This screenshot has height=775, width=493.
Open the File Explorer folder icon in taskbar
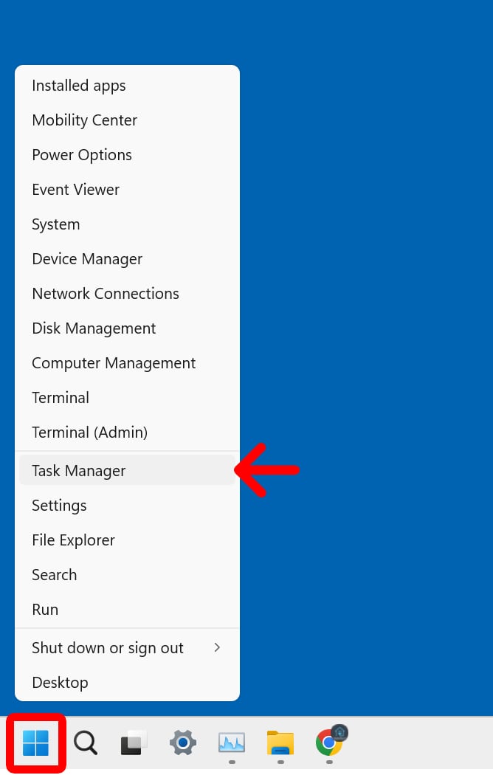pyautogui.click(x=280, y=743)
